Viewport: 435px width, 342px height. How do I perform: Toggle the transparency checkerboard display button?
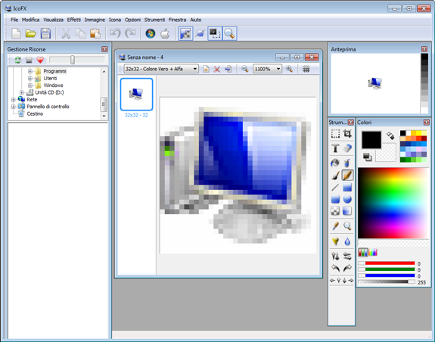point(185,33)
